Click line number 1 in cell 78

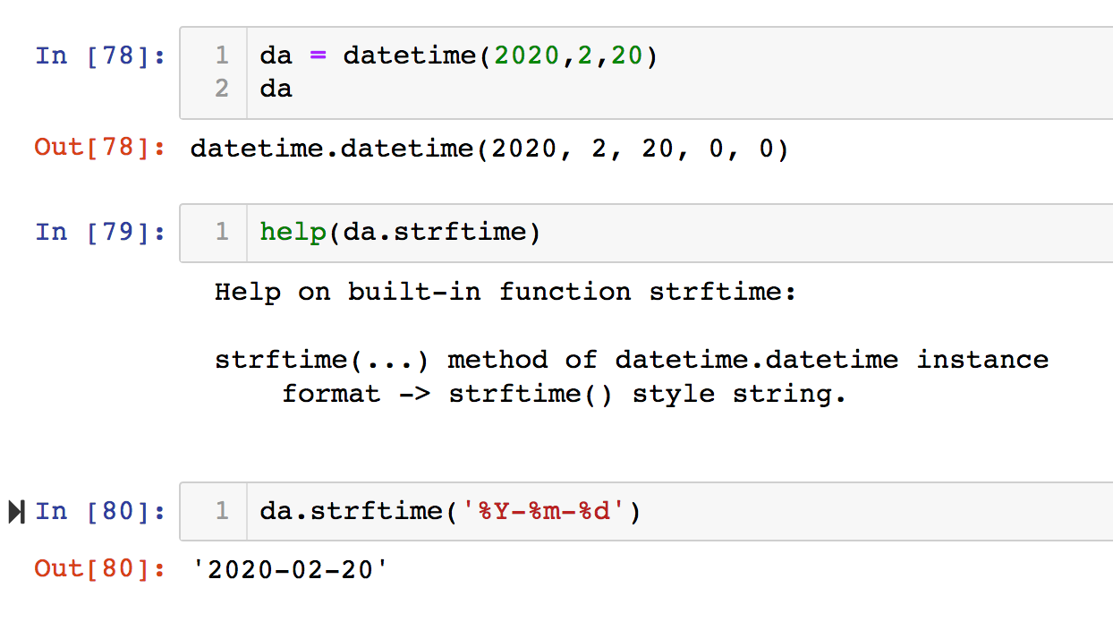coord(222,55)
